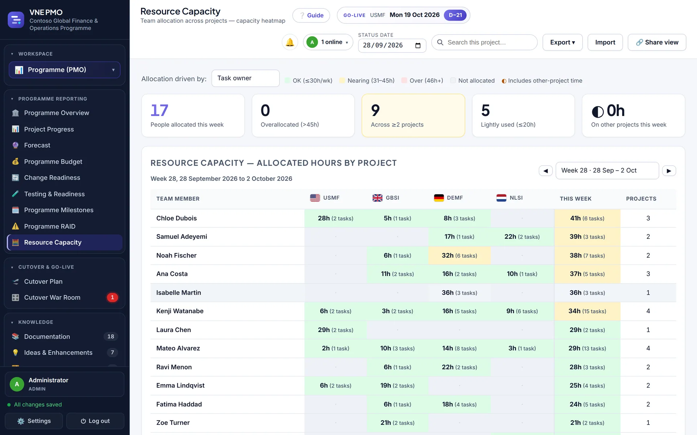The image size is (697, 435).
Task: Click the Programme Budget money bag icon
Action: [15, 161]
